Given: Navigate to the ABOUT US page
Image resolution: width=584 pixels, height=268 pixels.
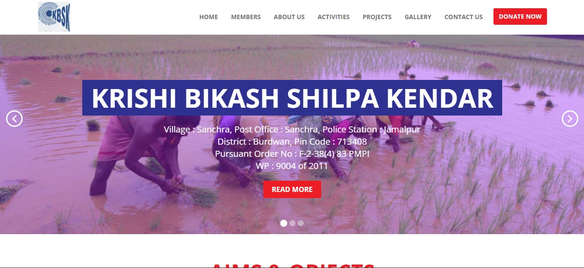Looking at the screenshot, I should (289, 17).
